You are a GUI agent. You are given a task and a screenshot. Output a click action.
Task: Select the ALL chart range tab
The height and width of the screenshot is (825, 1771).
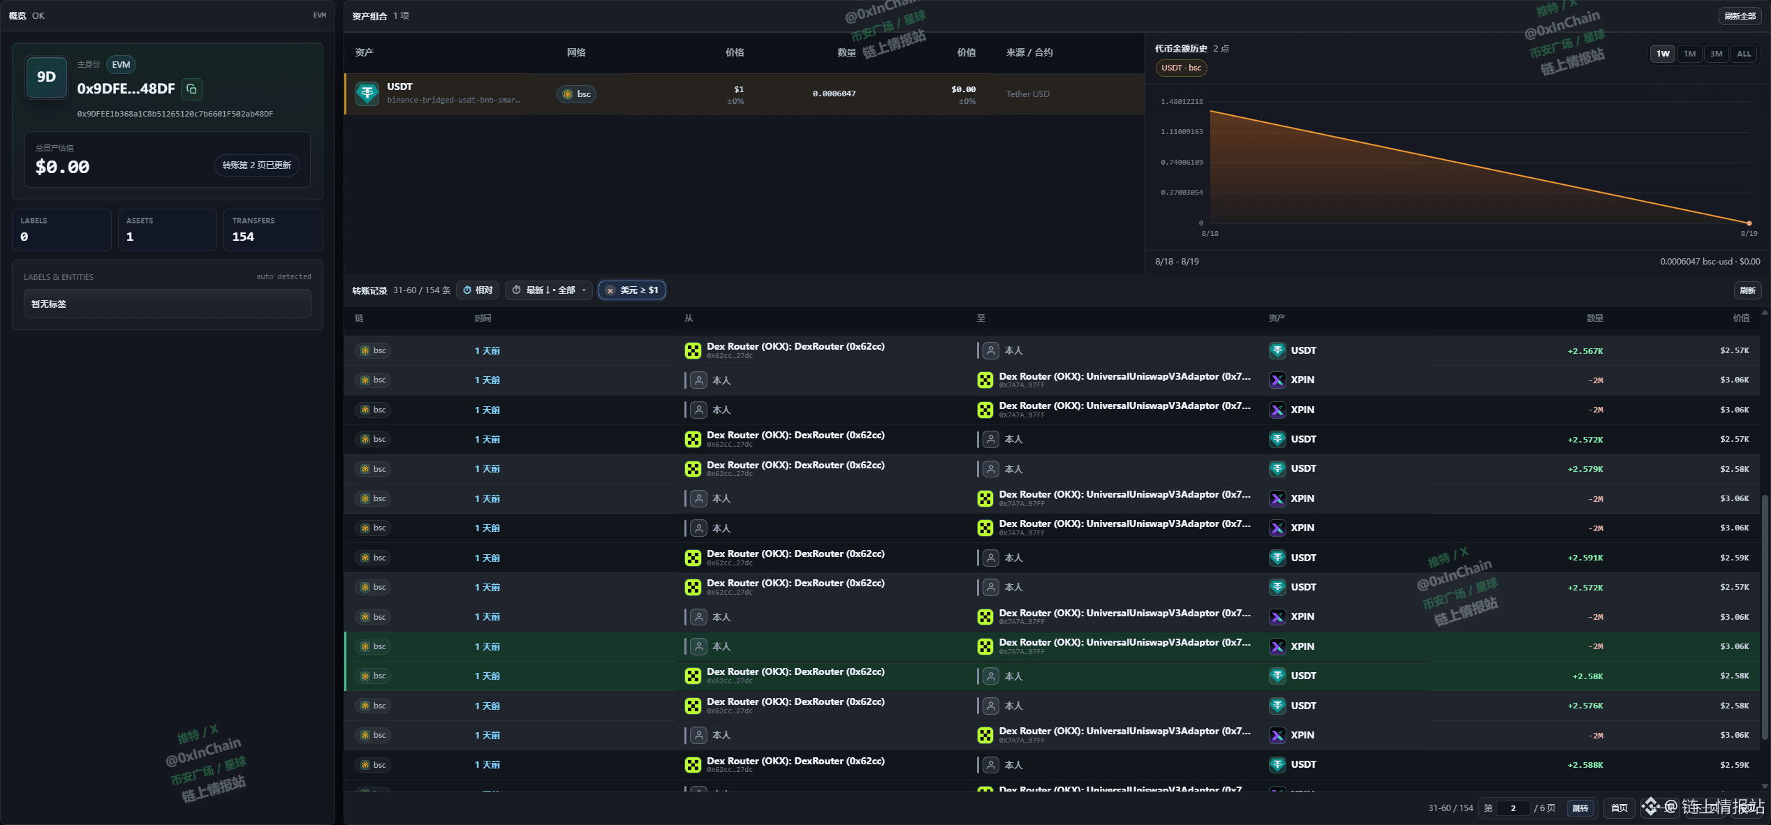point(1744,54)
